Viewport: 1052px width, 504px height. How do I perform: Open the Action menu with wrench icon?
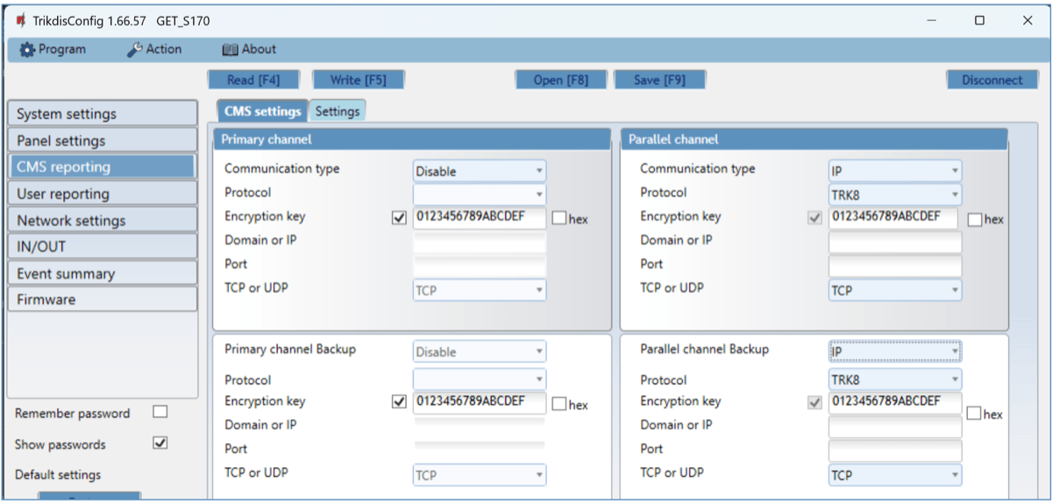pos(154,50)
